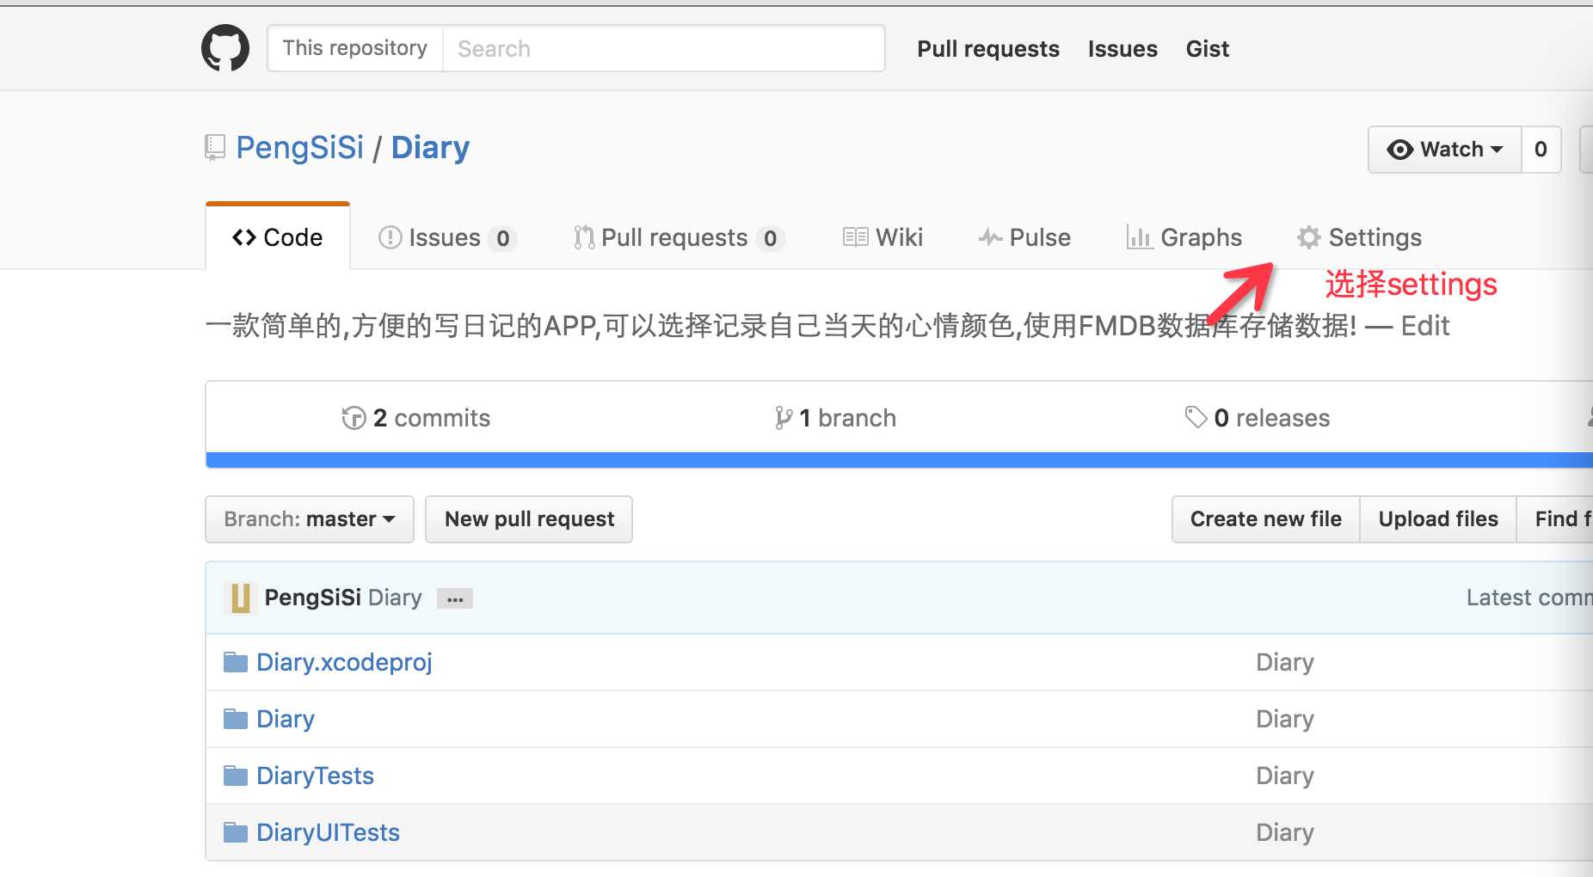Open the DiaryUITests folder
This screenshot has height=877, width=1593.
pos(328,832)
